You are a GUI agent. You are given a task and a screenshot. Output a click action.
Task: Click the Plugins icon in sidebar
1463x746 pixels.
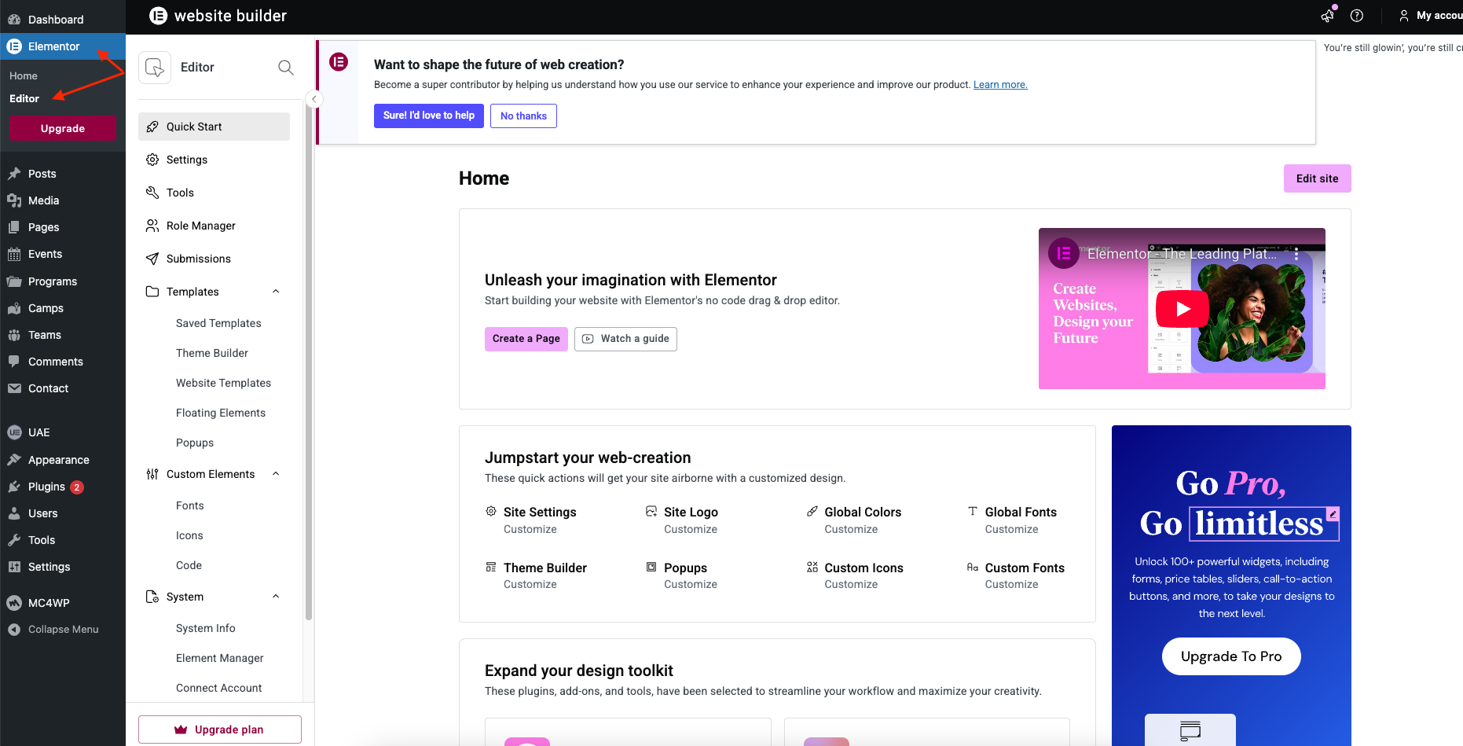click(14, 487)
